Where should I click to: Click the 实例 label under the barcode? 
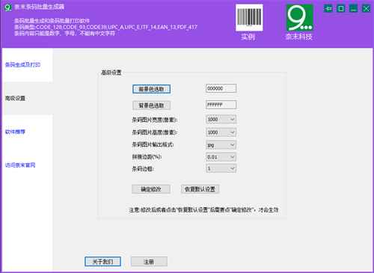tap(248, 37)
